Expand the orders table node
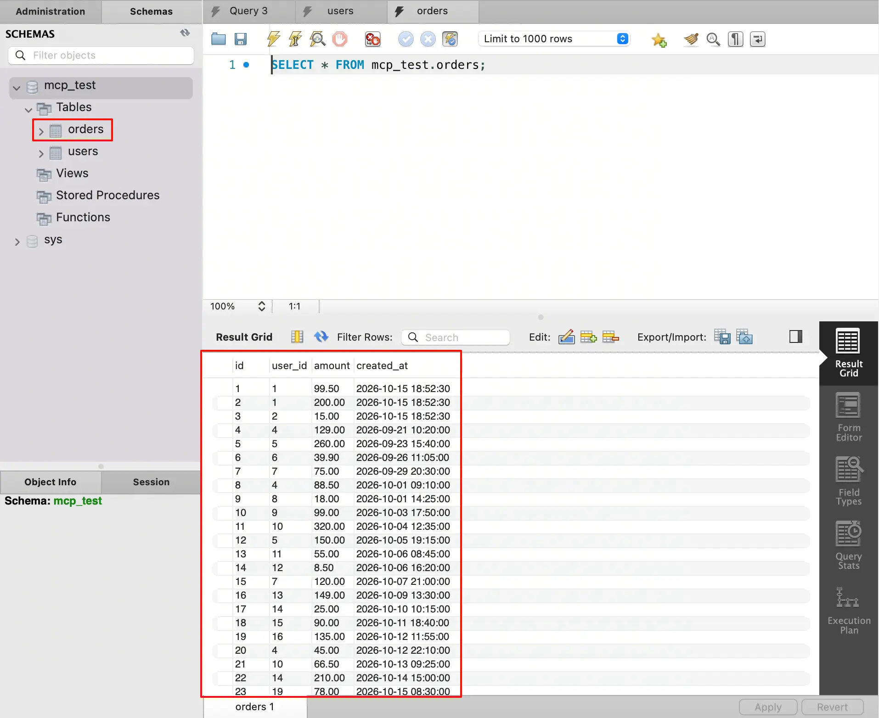The image size is (879, 718). (x=41, y=132)
